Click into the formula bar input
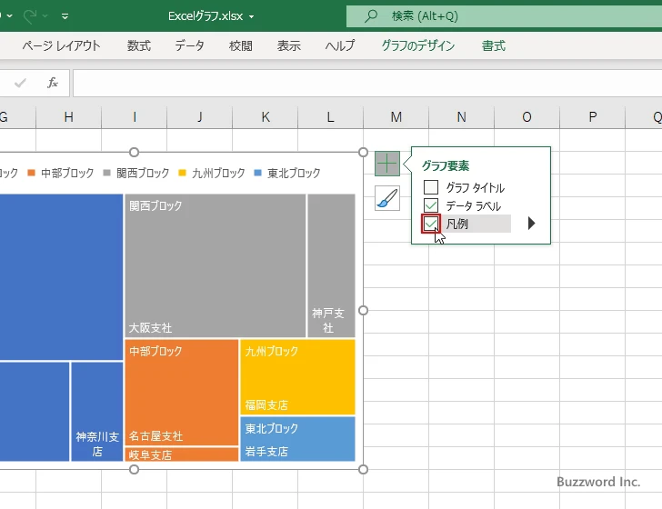The image size is (662, 509). point(367,83)
